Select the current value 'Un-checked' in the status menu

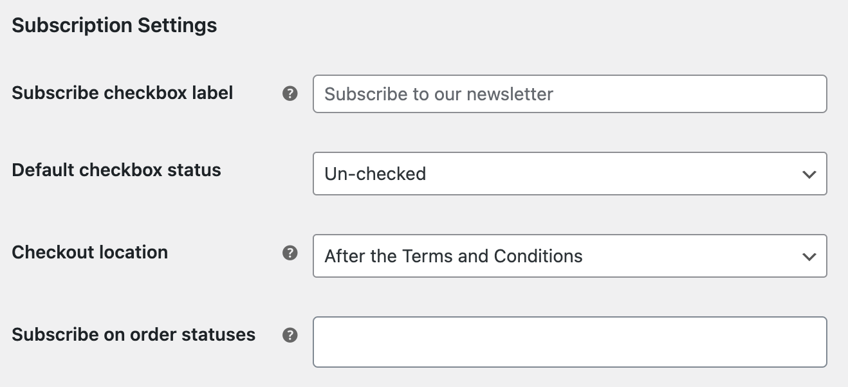pos(376,174)
